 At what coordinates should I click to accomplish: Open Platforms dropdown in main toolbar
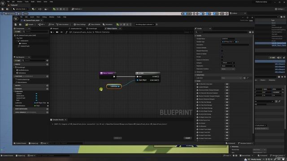click(x=77, y=9)
